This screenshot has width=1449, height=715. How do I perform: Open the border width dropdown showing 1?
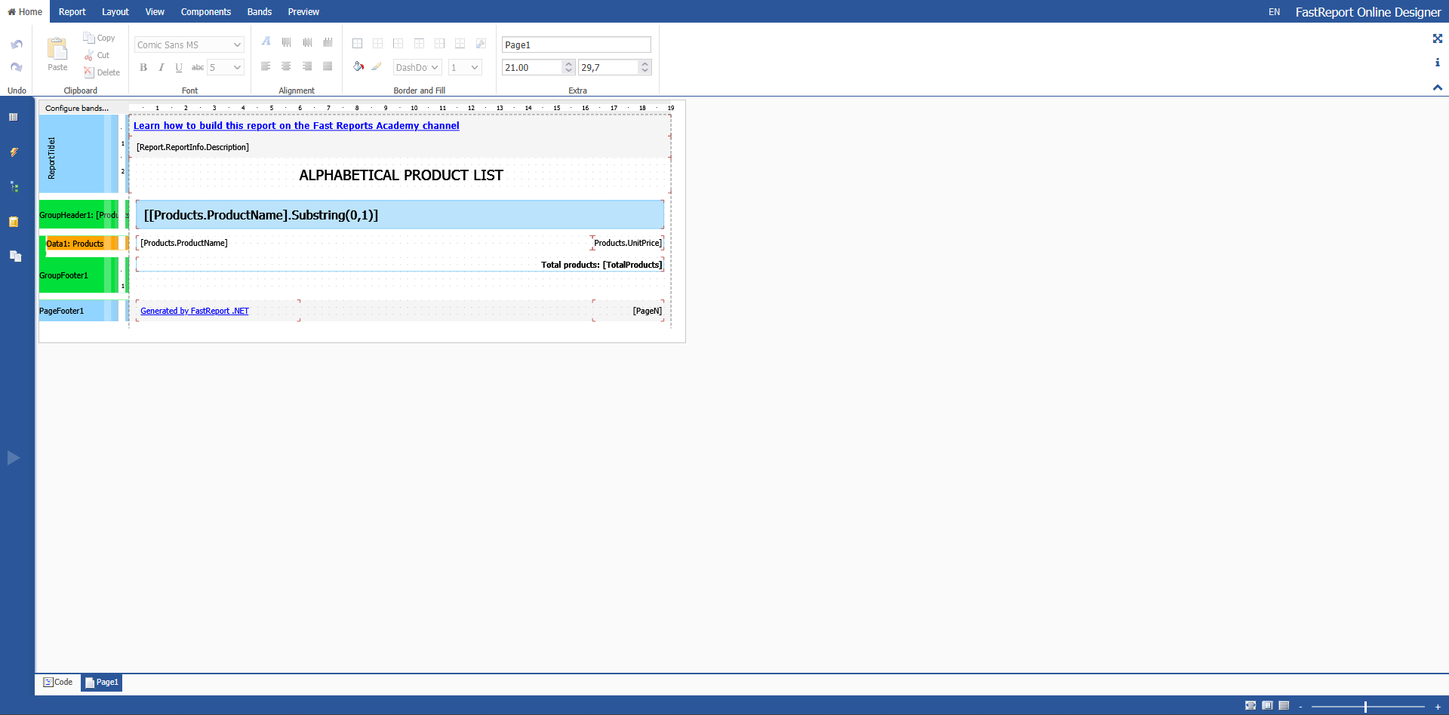click(x=465, y=67)
